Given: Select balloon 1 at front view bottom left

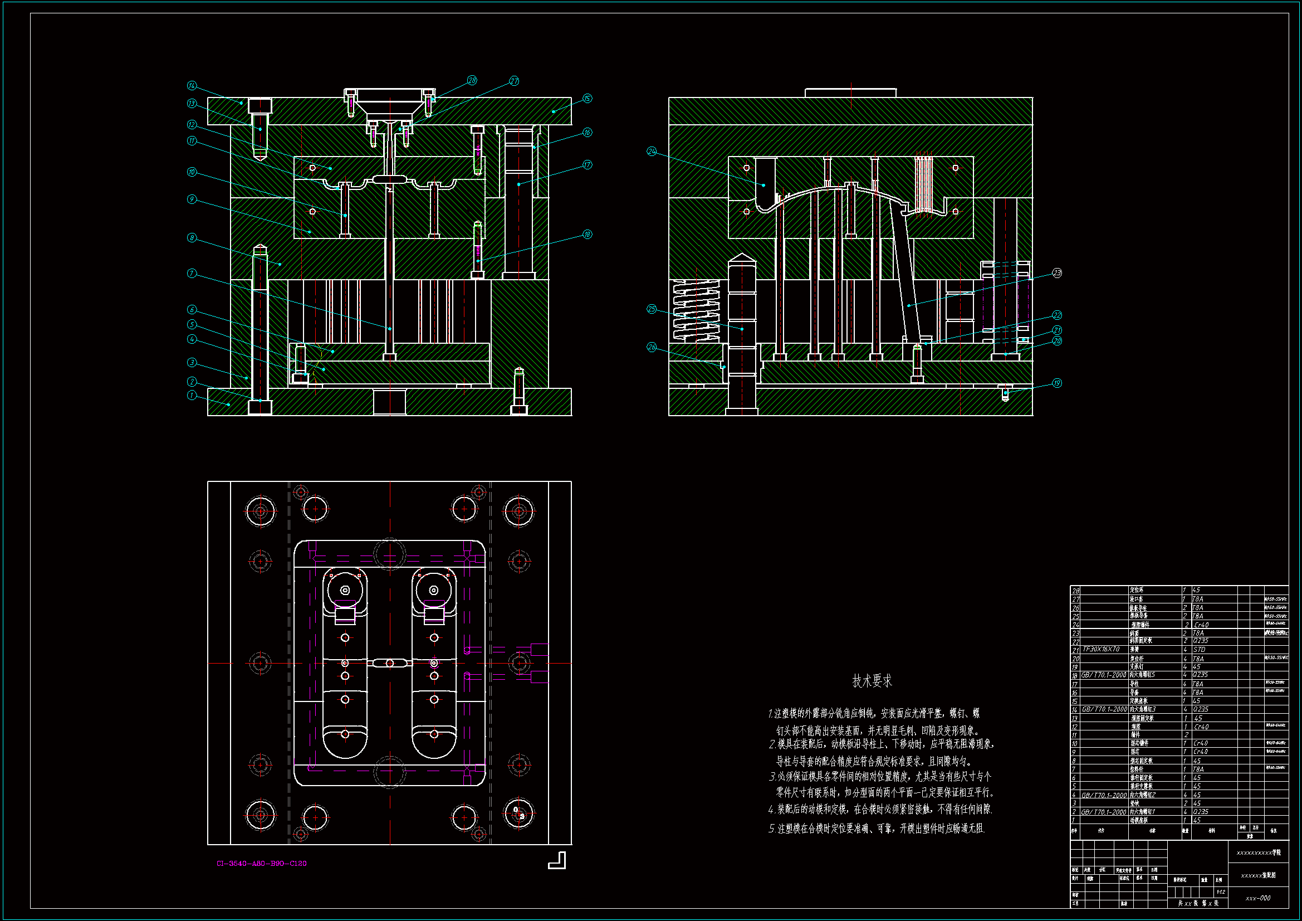Looking at the screenshot, I should (x=192, y=395).
